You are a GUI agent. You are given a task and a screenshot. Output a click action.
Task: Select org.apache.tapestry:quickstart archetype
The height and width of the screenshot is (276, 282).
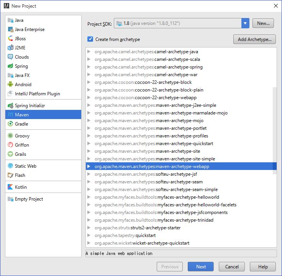pyautogui.click(x=181, y=235)
